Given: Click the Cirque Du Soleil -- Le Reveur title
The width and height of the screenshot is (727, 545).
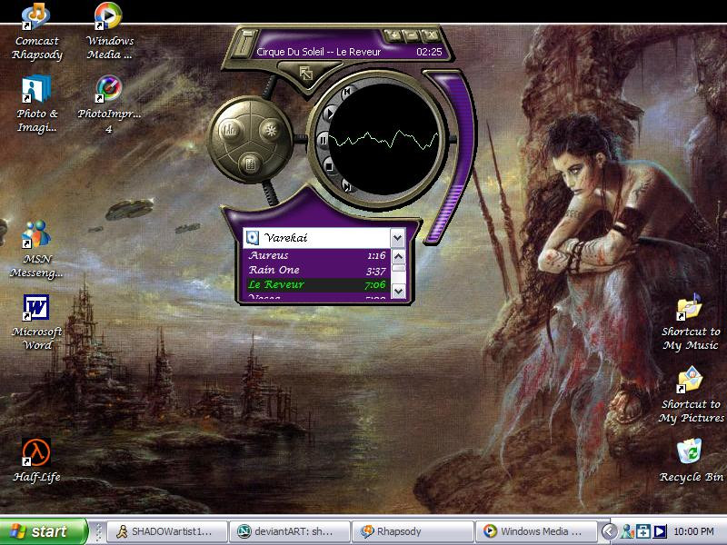Looking at the screenshot, I should tap(319, 52).
